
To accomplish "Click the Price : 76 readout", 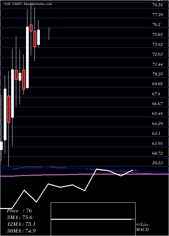I will 19,211.
